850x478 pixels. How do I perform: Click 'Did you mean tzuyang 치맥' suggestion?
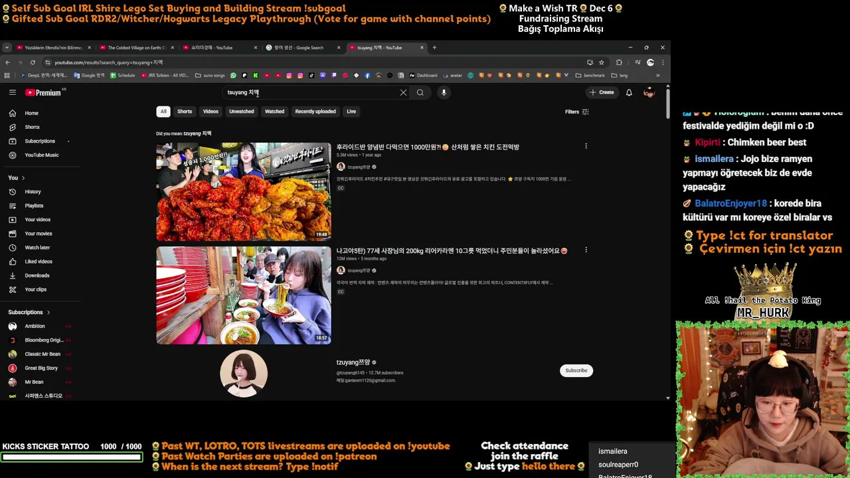click(197, 133)
